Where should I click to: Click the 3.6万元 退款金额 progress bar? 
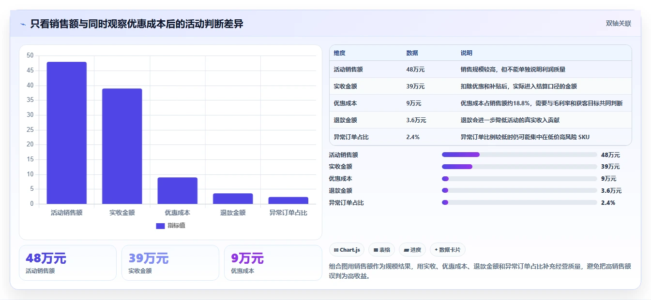coord(519,190)
